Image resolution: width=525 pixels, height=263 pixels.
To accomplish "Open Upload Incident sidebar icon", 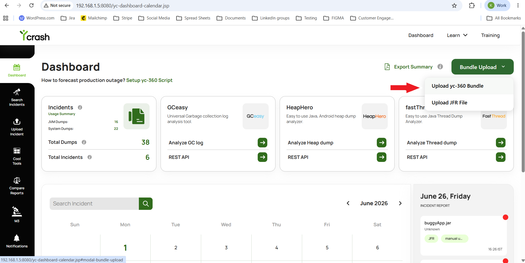I will 17,127.
